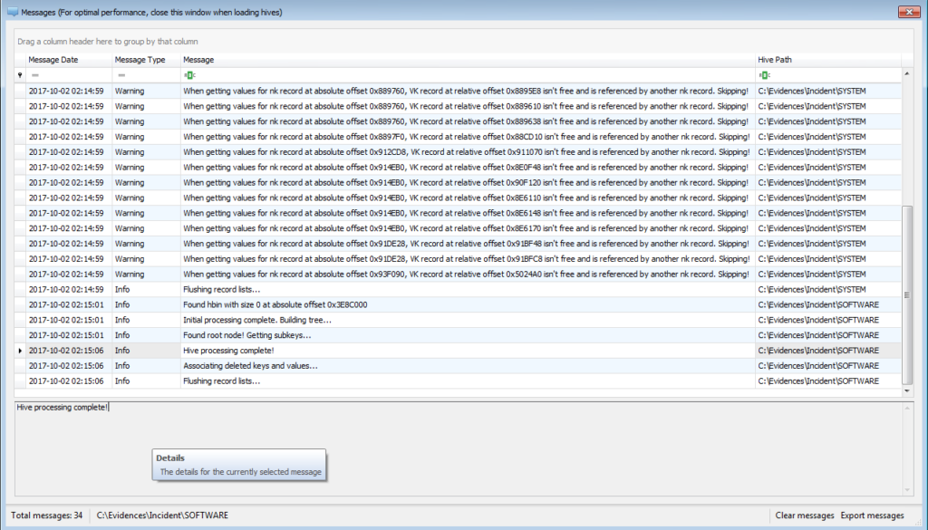Select the 'Found hbin with size 0' row
928x530 pixels.
click(362, 304)
